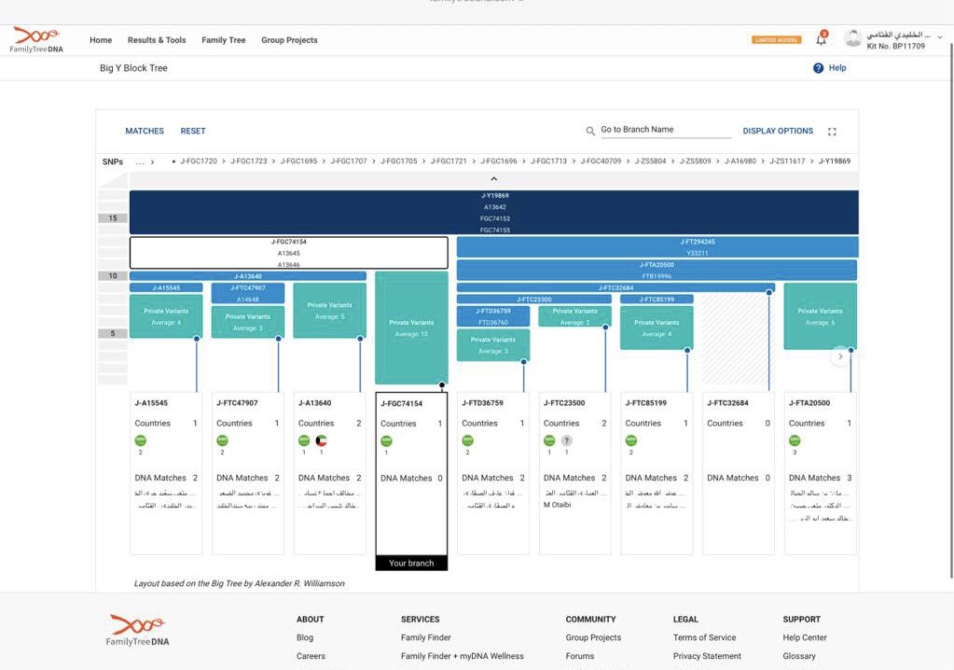The height and width of the screenshot is (670, 954).
Task: Select J-ZS5804 in SNP breadcrumb
Action: coord(650,161)
